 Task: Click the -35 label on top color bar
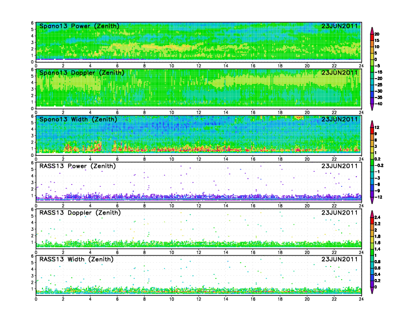[x=378, y=98]
